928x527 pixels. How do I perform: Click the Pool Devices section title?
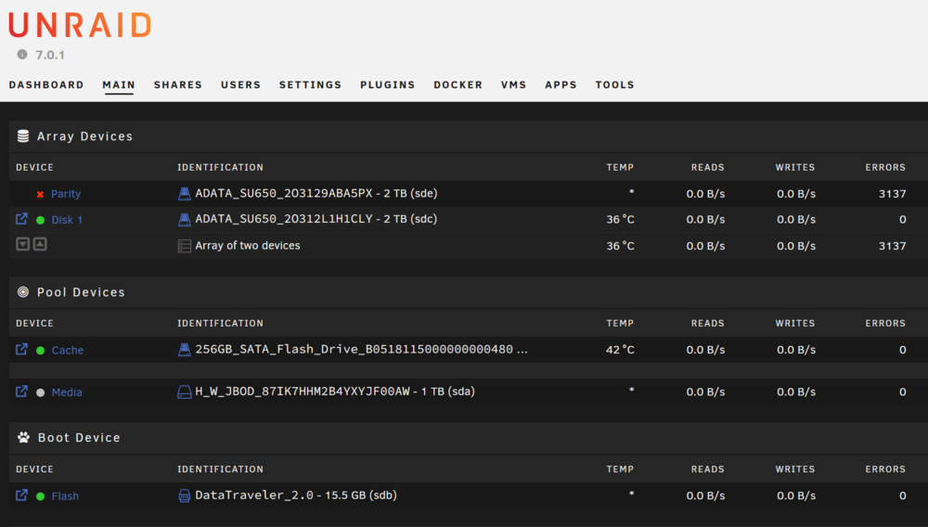tap(81, 292)
